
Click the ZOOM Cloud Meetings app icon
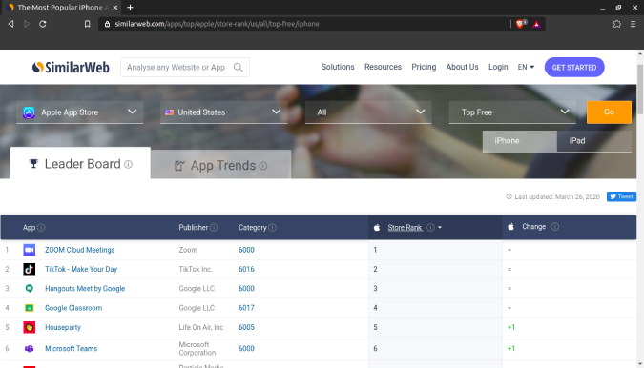pyautogui.click(x=30, y=250)
